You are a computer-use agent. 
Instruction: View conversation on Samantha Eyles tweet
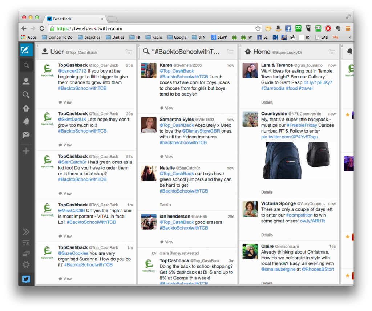tap(167, 157)
